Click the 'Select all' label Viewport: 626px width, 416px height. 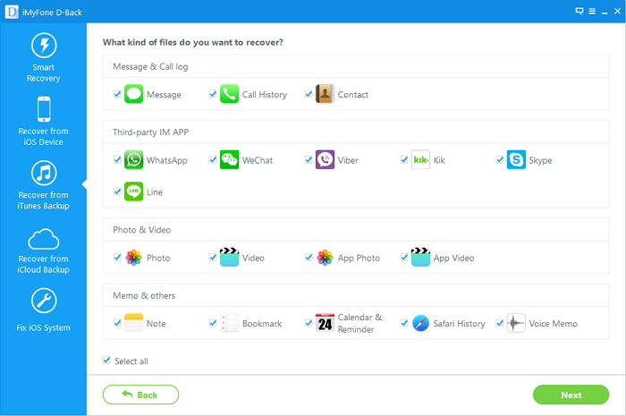[x=131, y=361]
